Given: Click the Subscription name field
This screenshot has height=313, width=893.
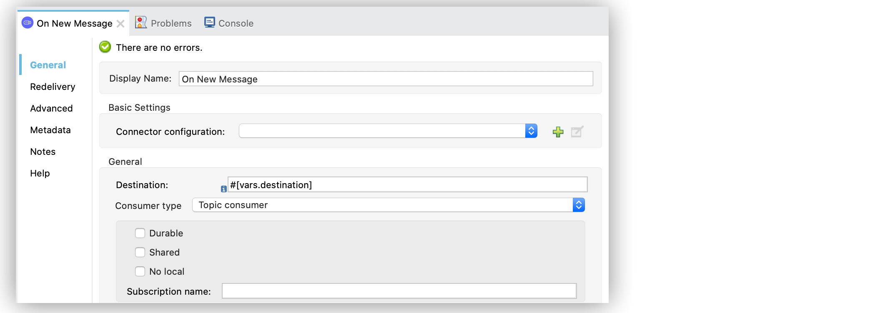Looking at the screenshot, I should (x=399, y=291).
